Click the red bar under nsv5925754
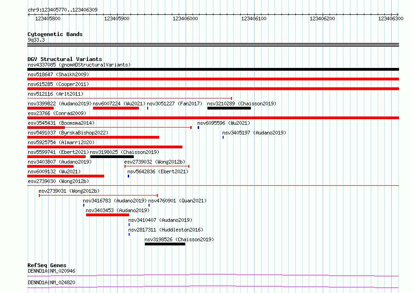 click(x=105, y=147)
